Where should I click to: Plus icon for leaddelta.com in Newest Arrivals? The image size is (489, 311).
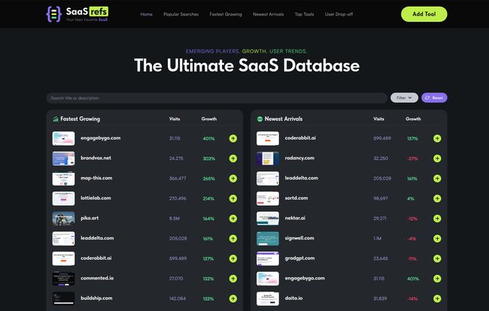(x=437, y=178)
